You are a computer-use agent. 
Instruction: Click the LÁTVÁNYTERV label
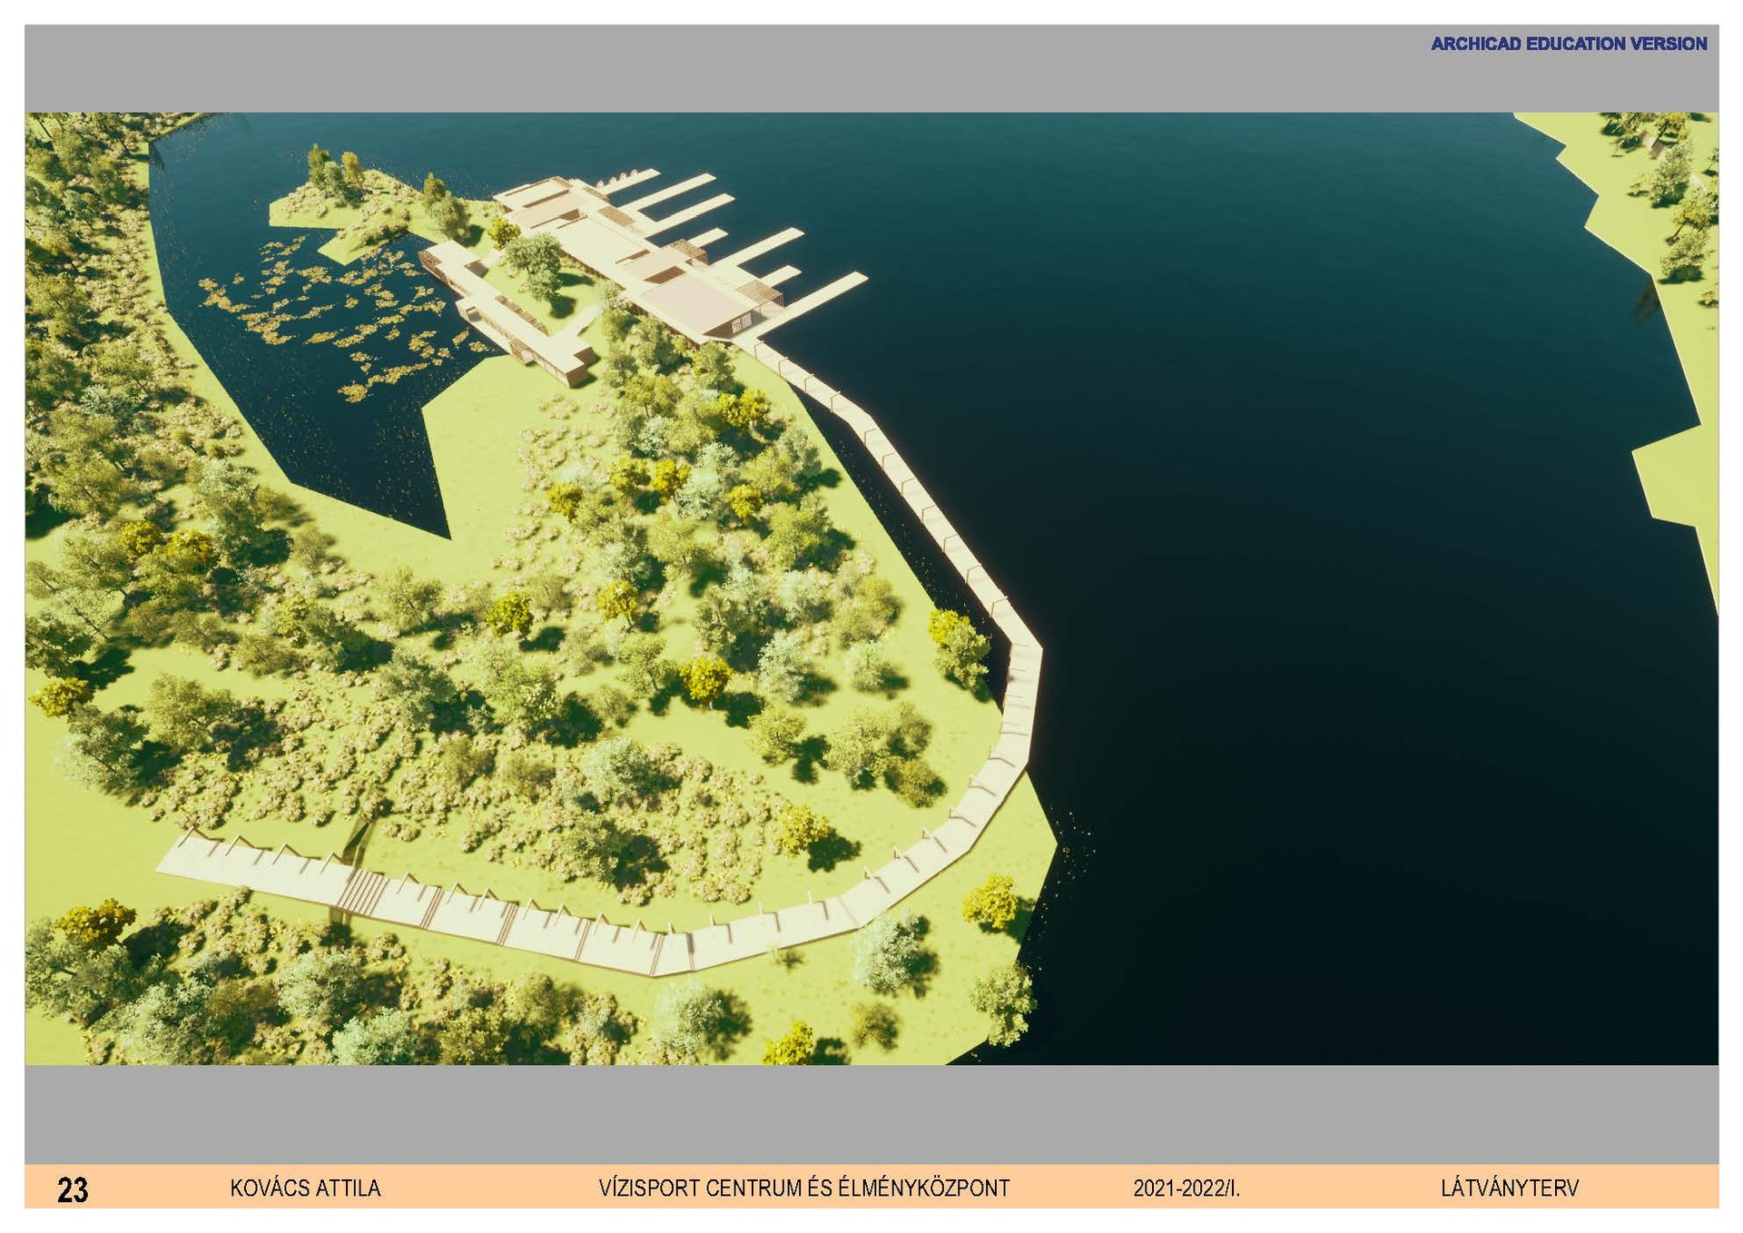[x=1510, y=1189]
